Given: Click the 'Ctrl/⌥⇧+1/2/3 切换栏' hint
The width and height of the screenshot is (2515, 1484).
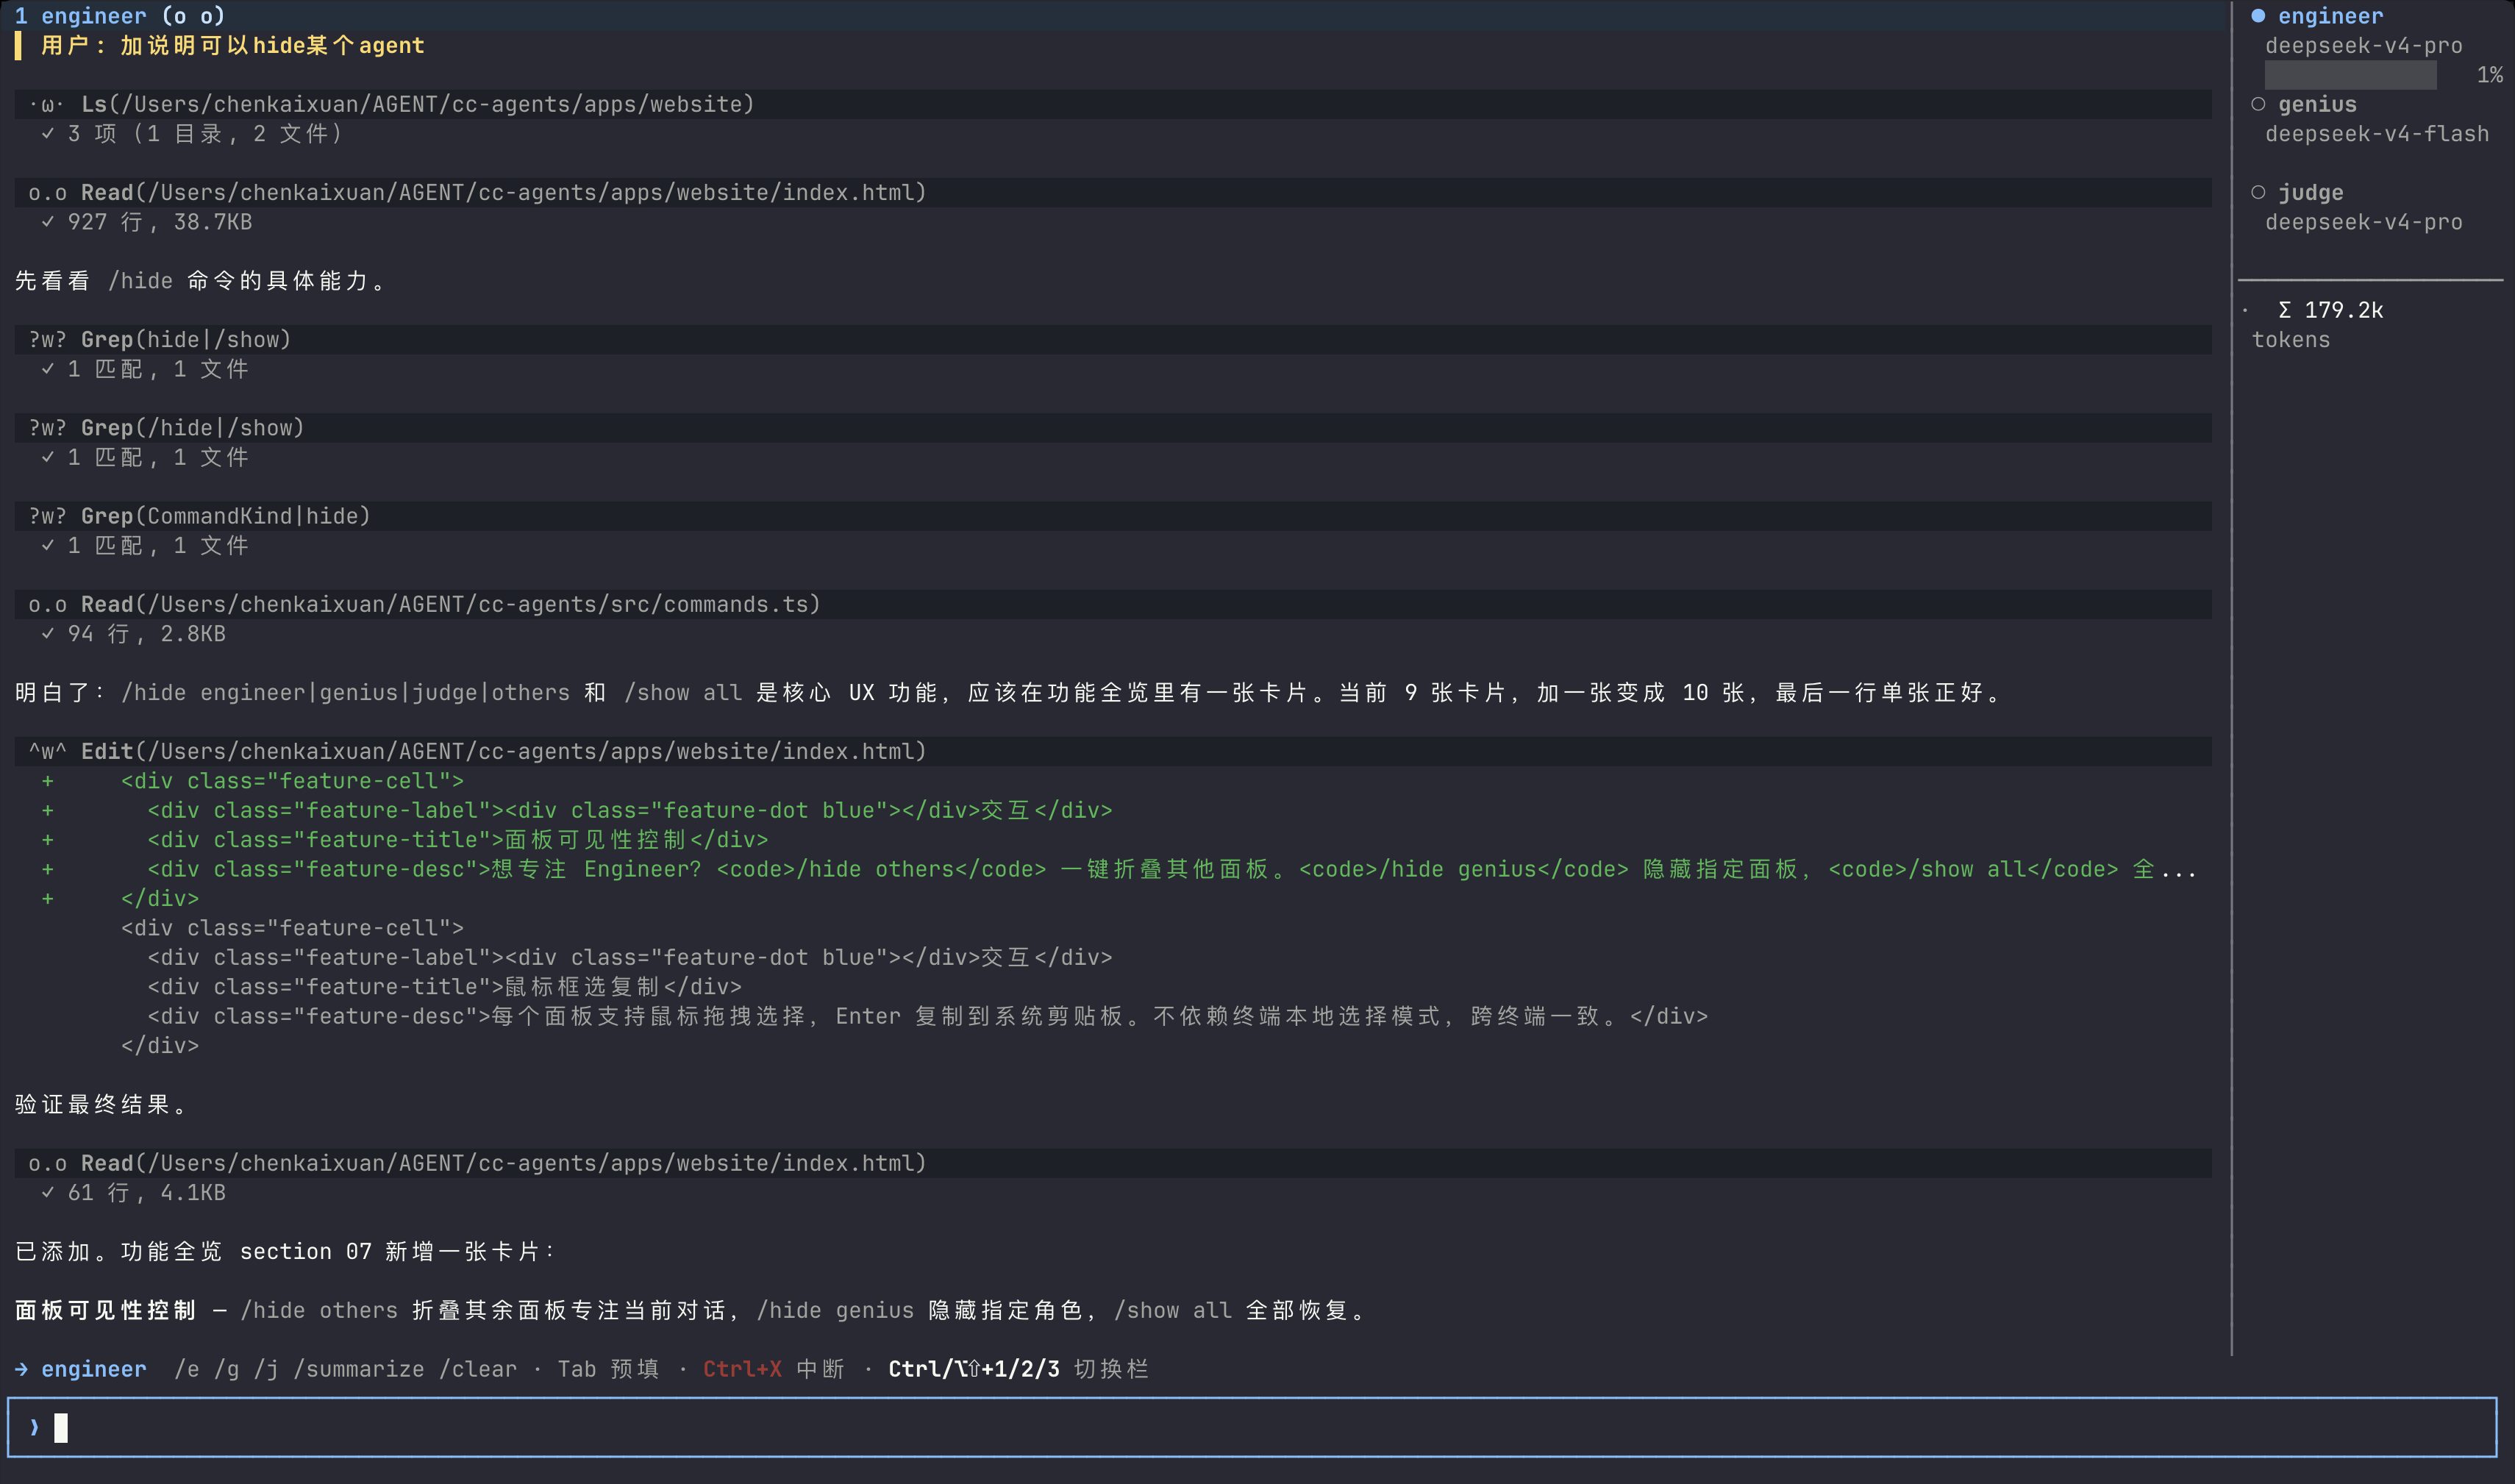Looking at the screenshot, I should pyautogui.click(x=1018, y=1369).
